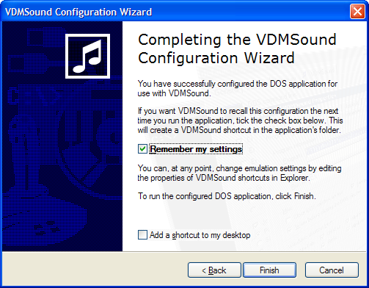This screenshot has width=369, height=288.
Task: Click the paragraph about editing shortcuts in Explorer
Action: pos(239,173)
